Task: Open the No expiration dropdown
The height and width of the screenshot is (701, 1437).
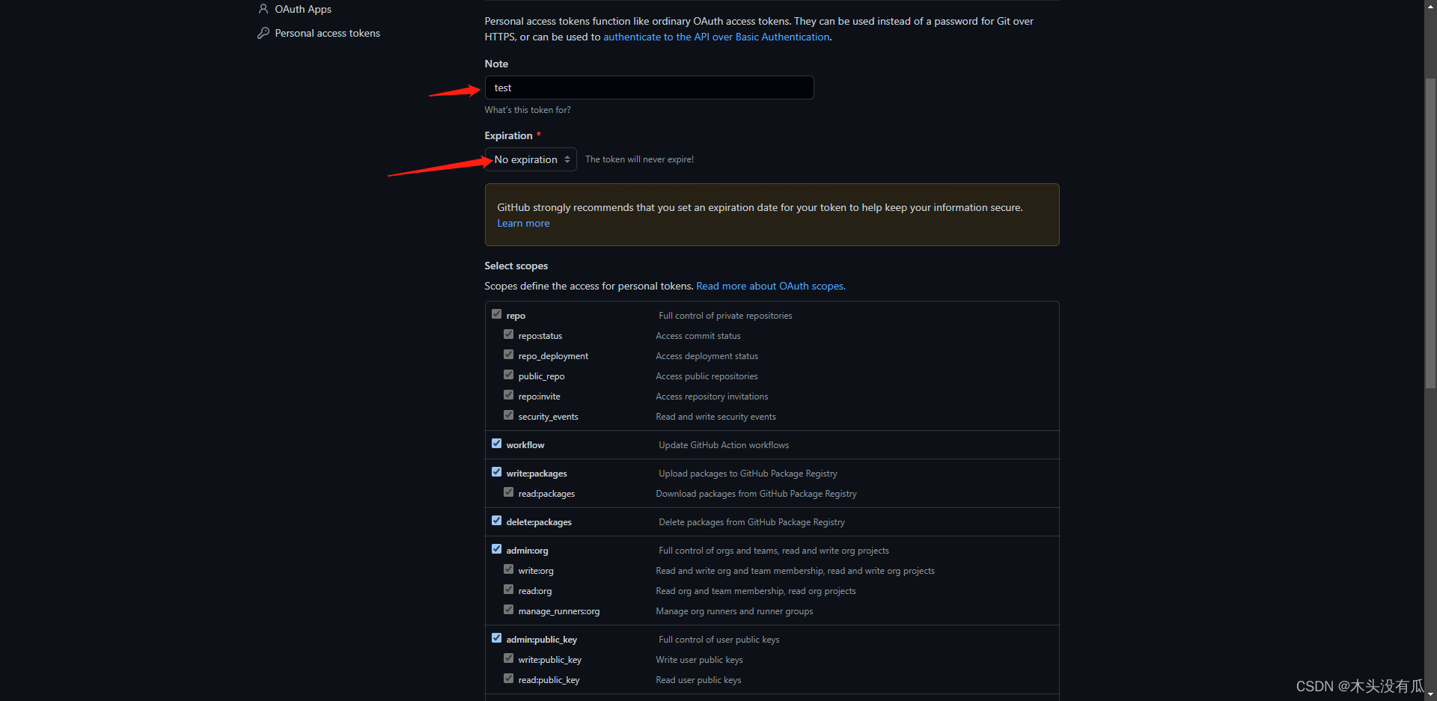Action: [530, 159]
